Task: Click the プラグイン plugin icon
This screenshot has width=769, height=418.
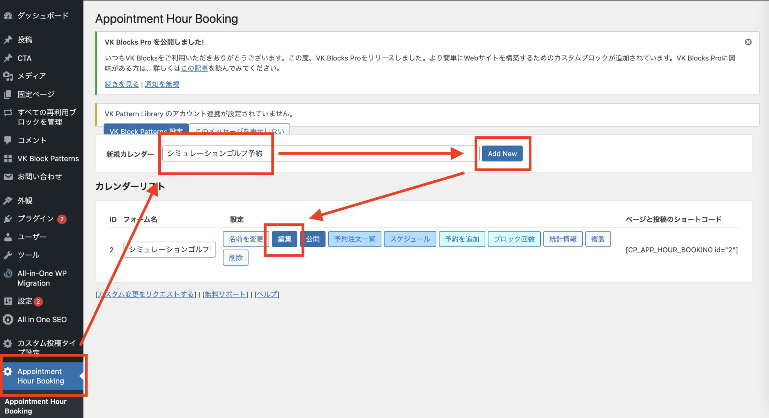Action: pos(8,218)
